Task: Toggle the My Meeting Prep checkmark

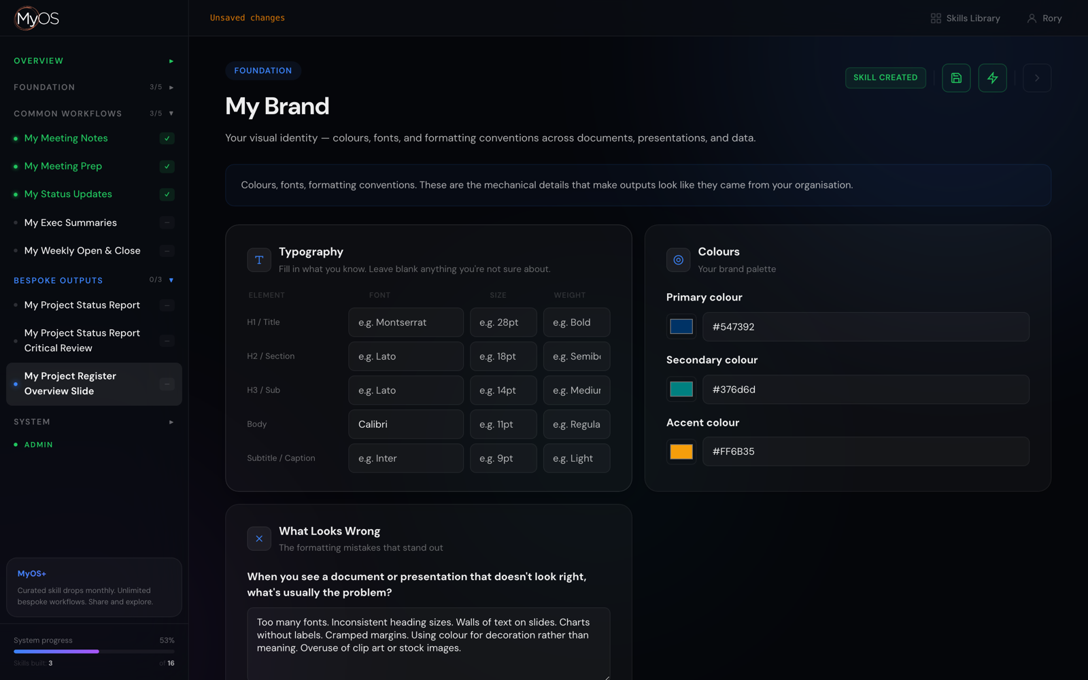Action: tap(167, 167)
